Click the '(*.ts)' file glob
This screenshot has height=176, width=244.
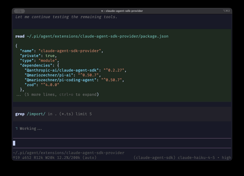66,114
